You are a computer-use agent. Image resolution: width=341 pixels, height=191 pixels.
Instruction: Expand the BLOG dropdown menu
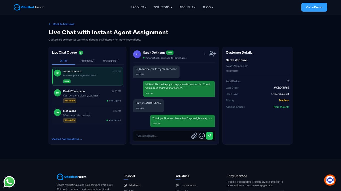tap(208, 7)
